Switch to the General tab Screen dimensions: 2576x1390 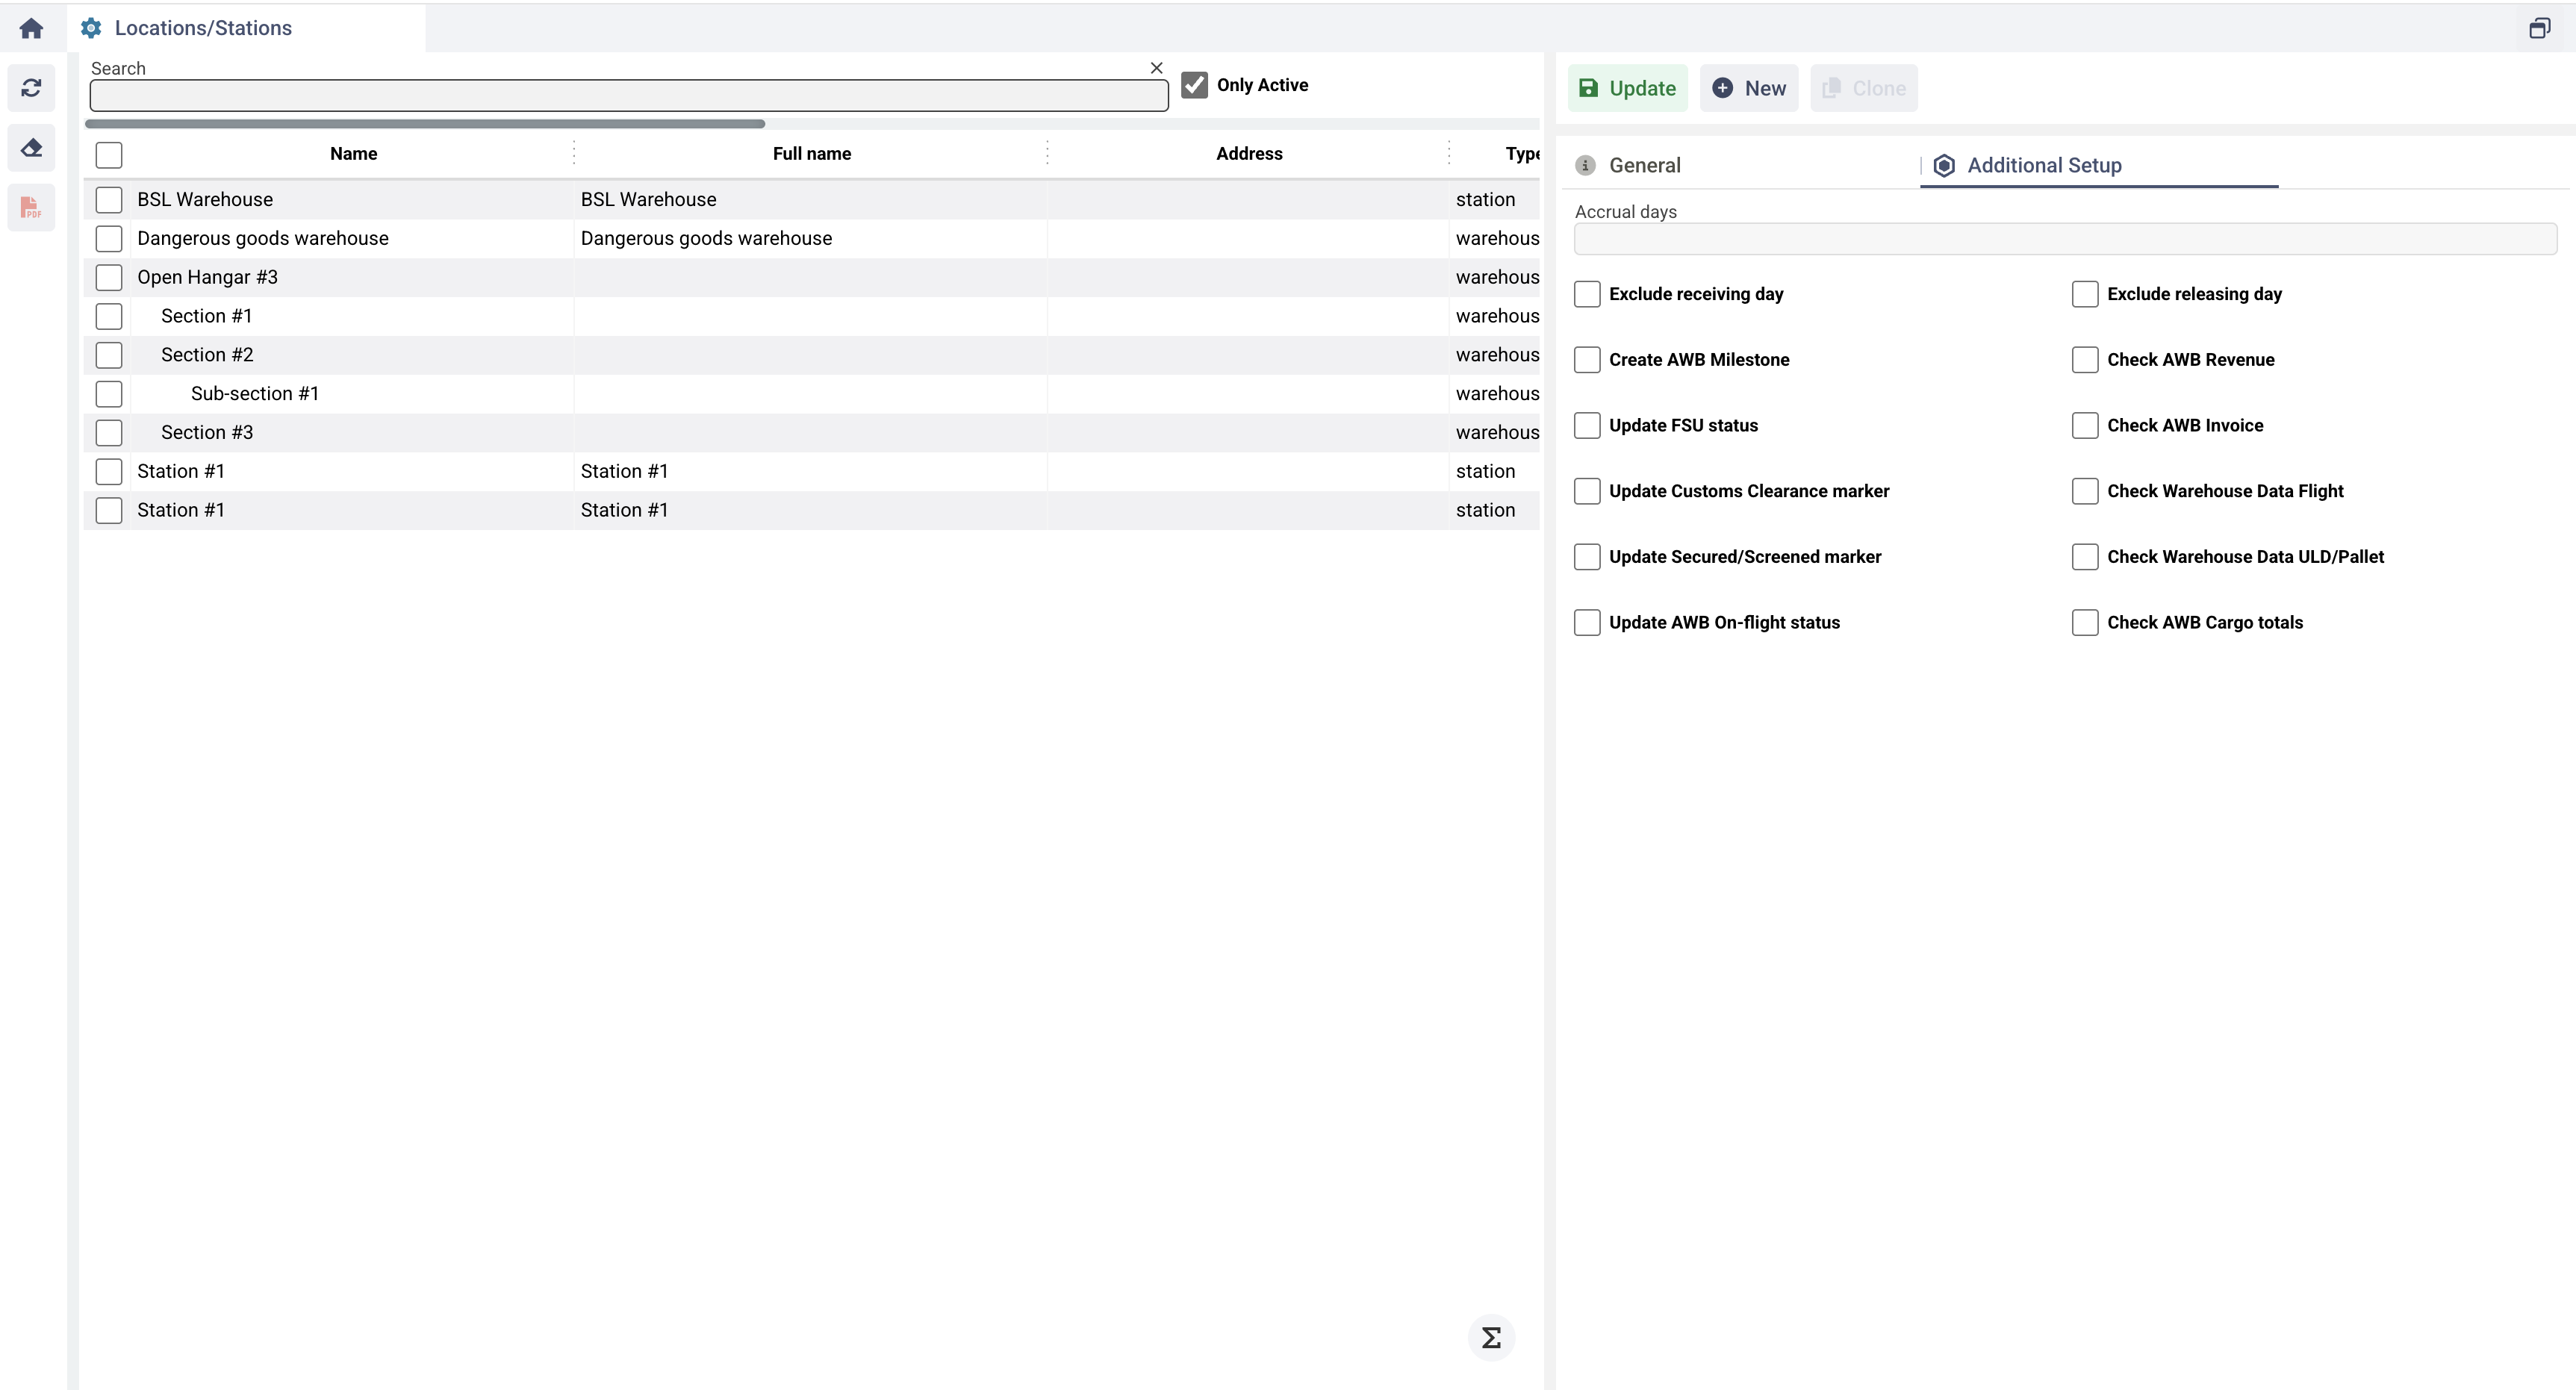(x=1644, y=165)
